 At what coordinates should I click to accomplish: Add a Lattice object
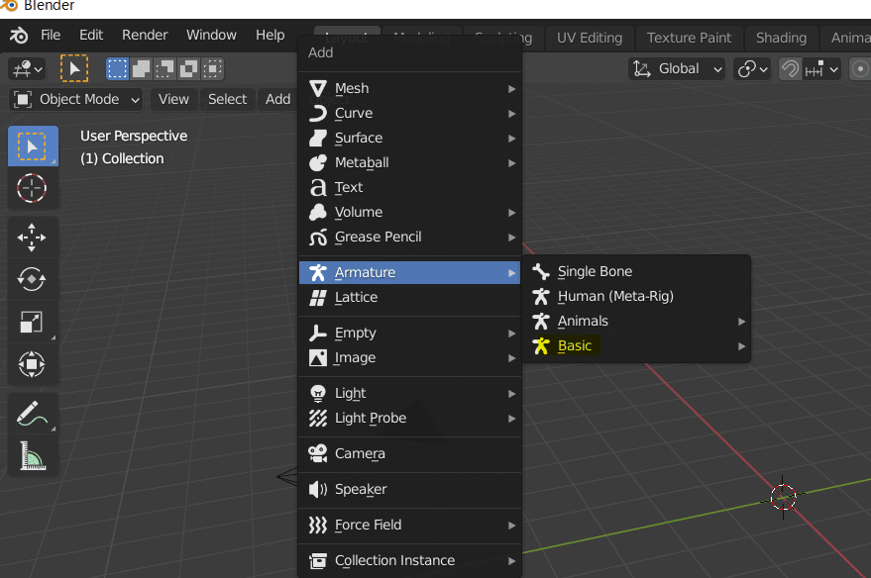pos(409,297)
